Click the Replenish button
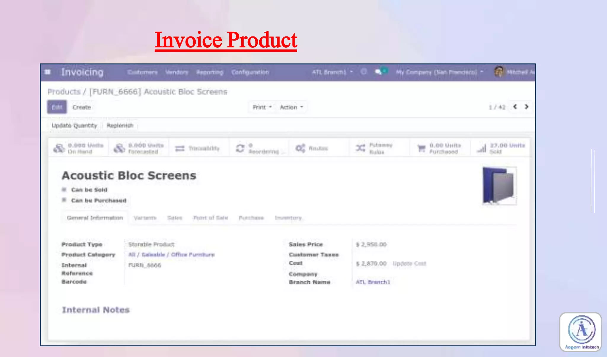The width and height of the screenshot is (607, 357). [x=120, y=125]
